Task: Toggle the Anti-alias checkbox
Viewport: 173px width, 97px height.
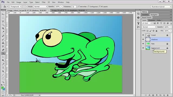Action: [78, 6]
